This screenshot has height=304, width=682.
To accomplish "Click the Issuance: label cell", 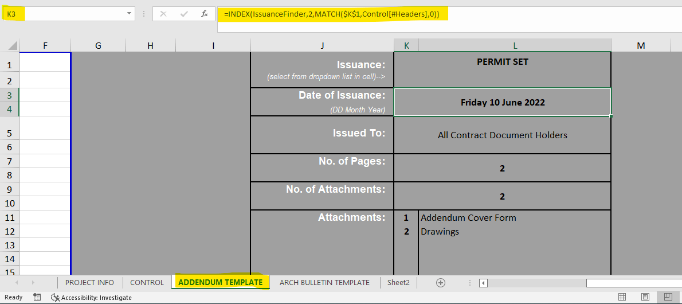I will coord(322,69).
